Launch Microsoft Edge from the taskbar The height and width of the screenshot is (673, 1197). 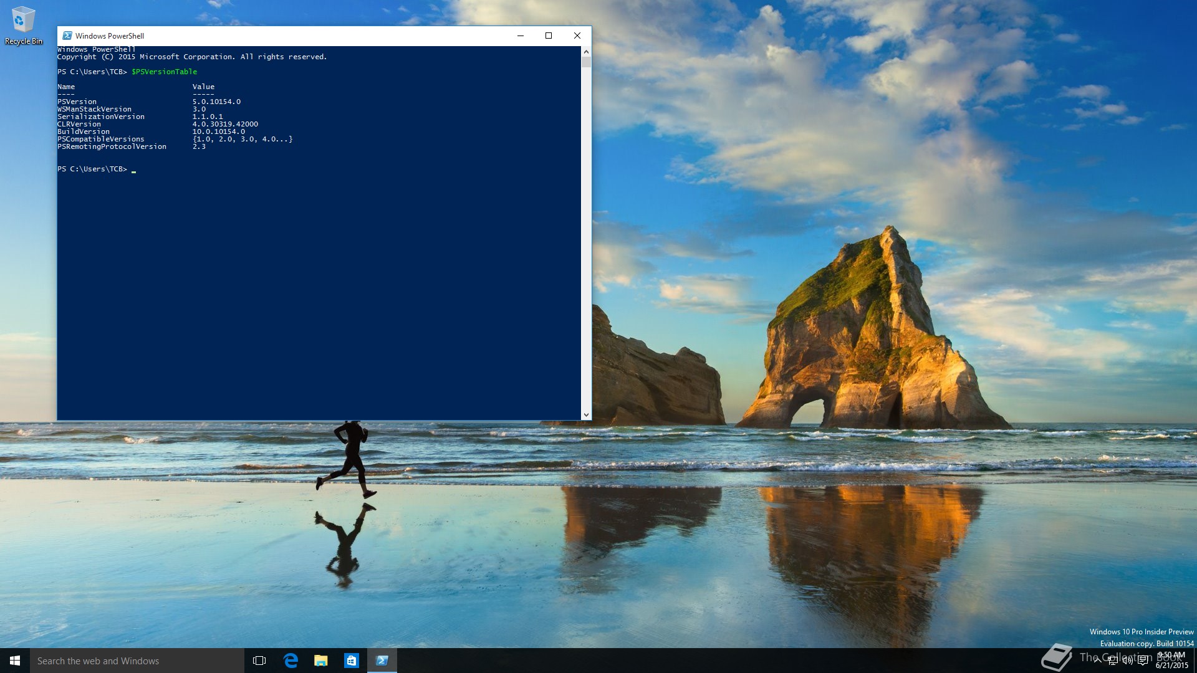291,661
